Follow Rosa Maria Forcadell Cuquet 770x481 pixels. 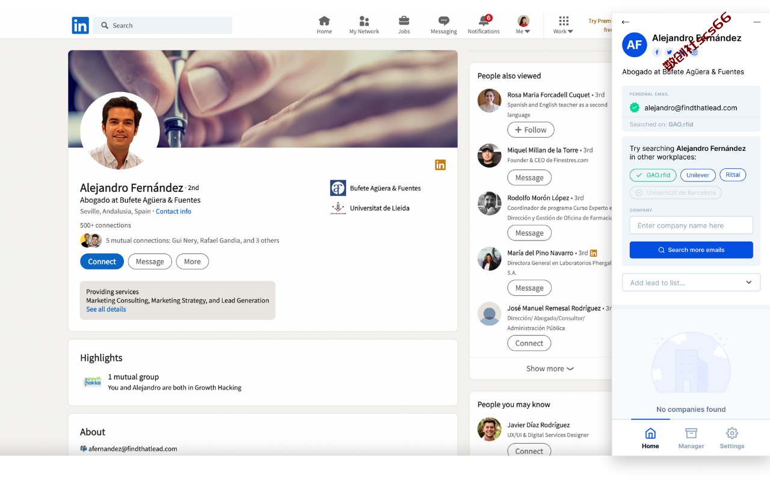[x=531, y=130]
